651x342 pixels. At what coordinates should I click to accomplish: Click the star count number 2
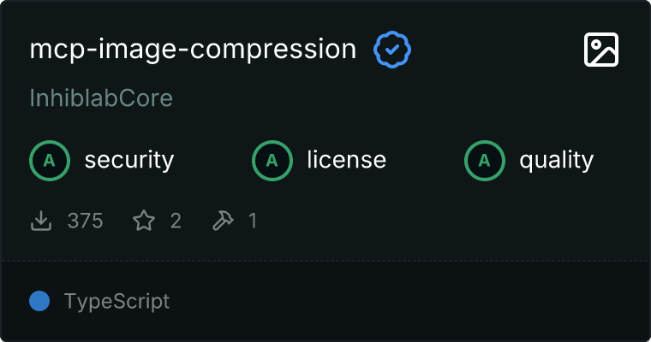pyautogui.click(x=176, y=221)
